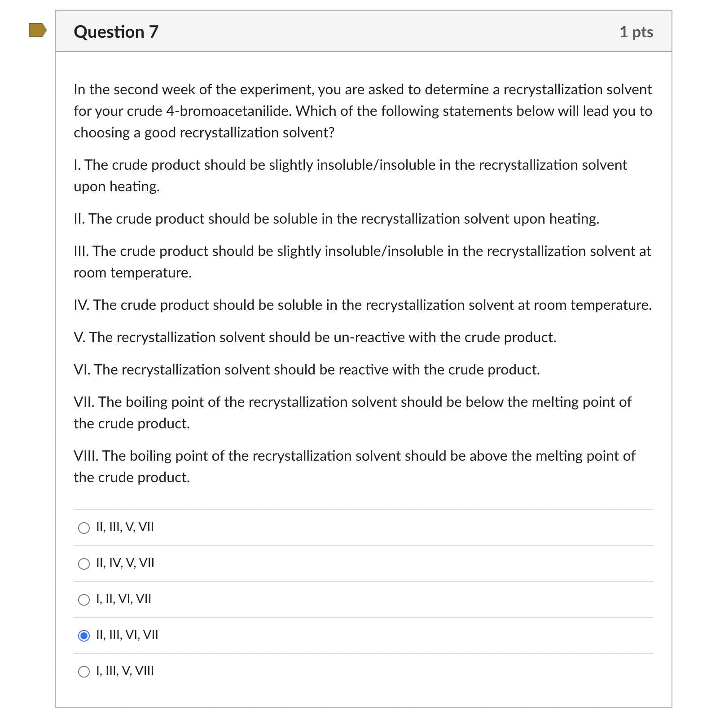Click the divider line above answer choices
Screen dimensions: 720x722
pos(363,510)
